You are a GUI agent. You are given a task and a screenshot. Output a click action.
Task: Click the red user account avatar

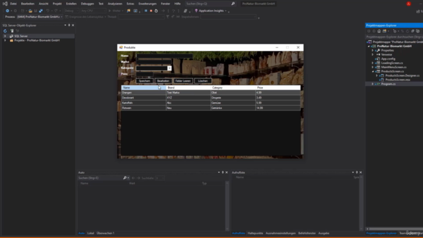pyautogui.click(x=408, y=4)
